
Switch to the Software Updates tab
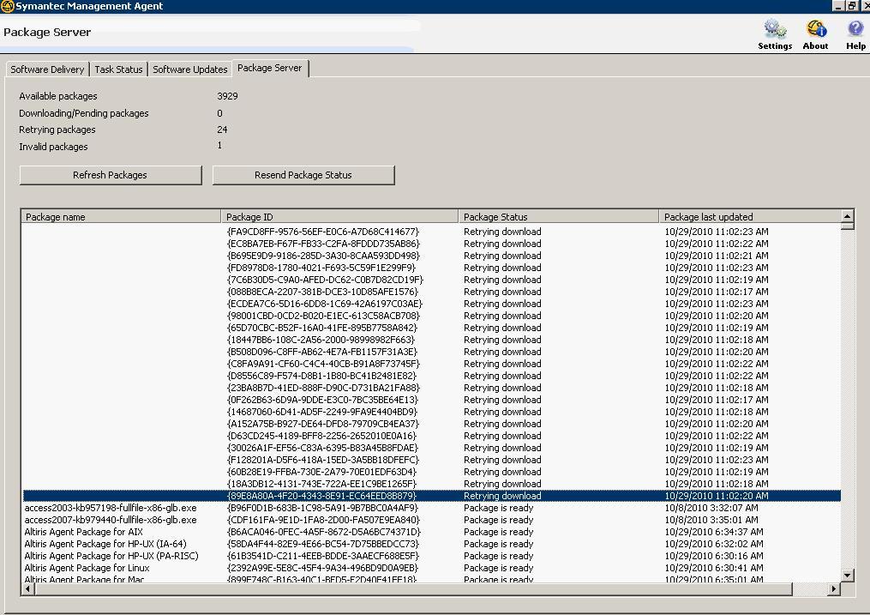189,69
